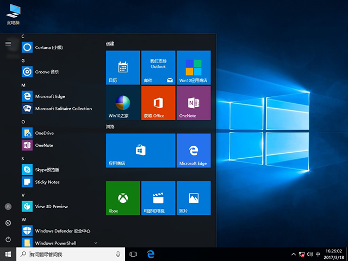Launch the Win10之家 tile
This screenshot has width=348, height=261.
point(123,103)
